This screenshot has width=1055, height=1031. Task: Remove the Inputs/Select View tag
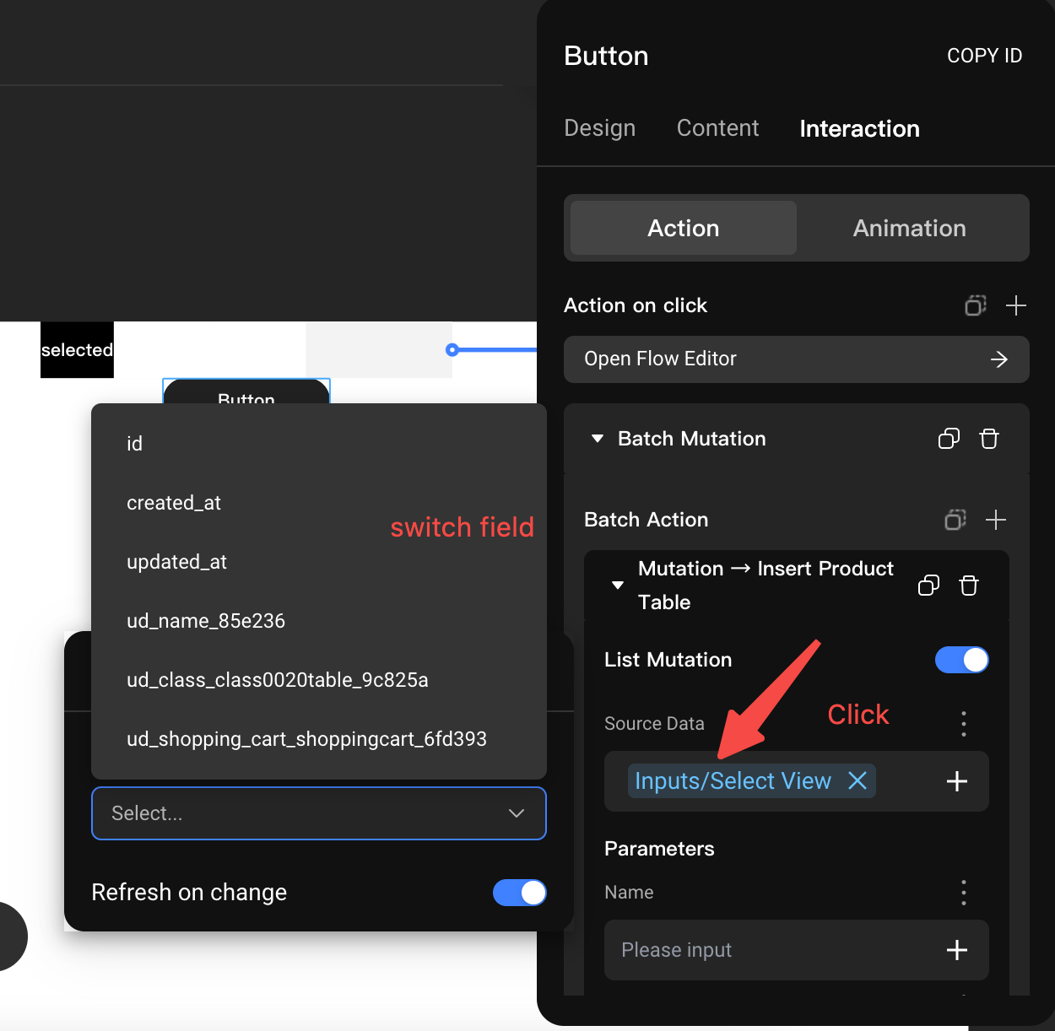[x=858, y=781]
